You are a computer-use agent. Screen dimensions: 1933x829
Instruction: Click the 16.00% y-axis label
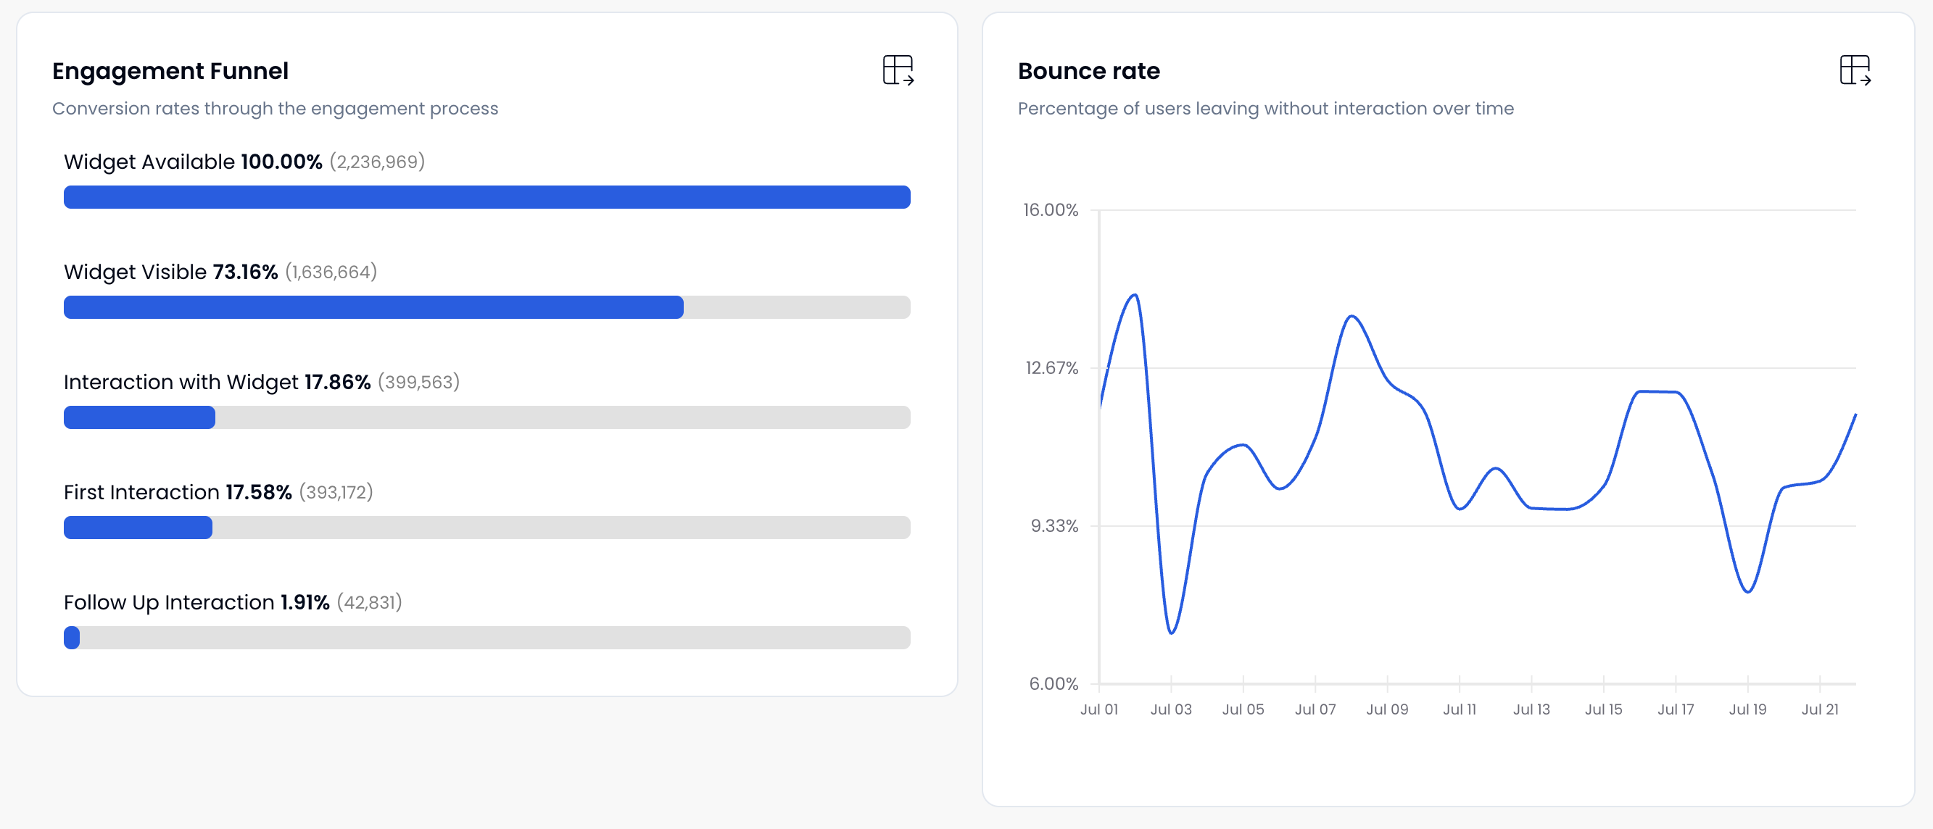(x=1051, y=210)
